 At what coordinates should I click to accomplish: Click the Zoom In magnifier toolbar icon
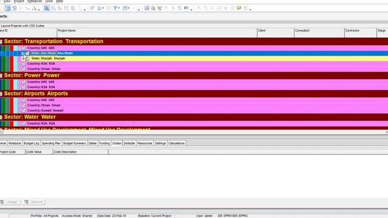tap(199, 8)
